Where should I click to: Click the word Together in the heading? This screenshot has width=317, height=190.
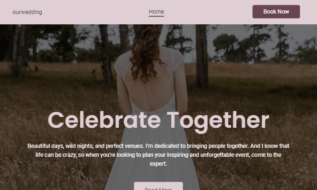(218, 121)
